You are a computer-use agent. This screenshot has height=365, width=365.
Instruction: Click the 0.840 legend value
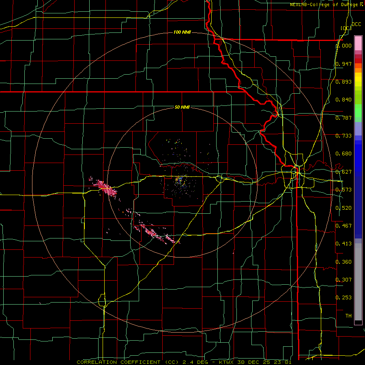[x=344, y=100]
